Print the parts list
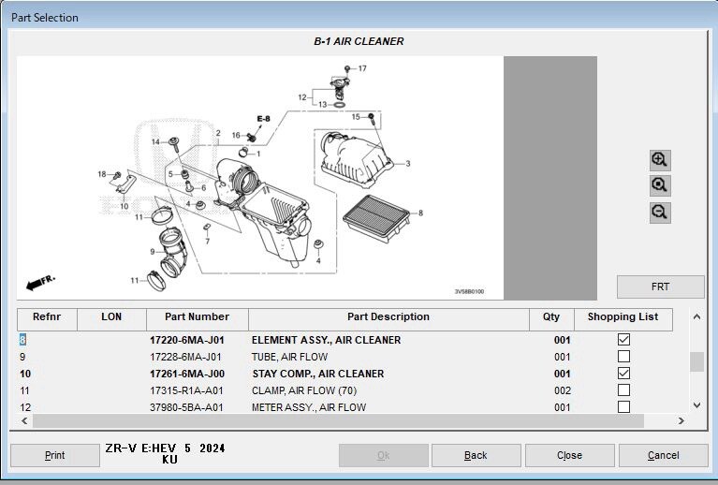The image size is (718, 485). click(55, 455)
